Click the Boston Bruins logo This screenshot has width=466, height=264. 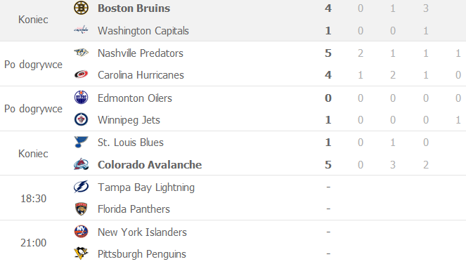(81, 8)
